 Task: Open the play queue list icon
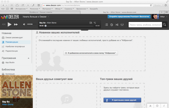pyautogui.click(x=106, y=25)
